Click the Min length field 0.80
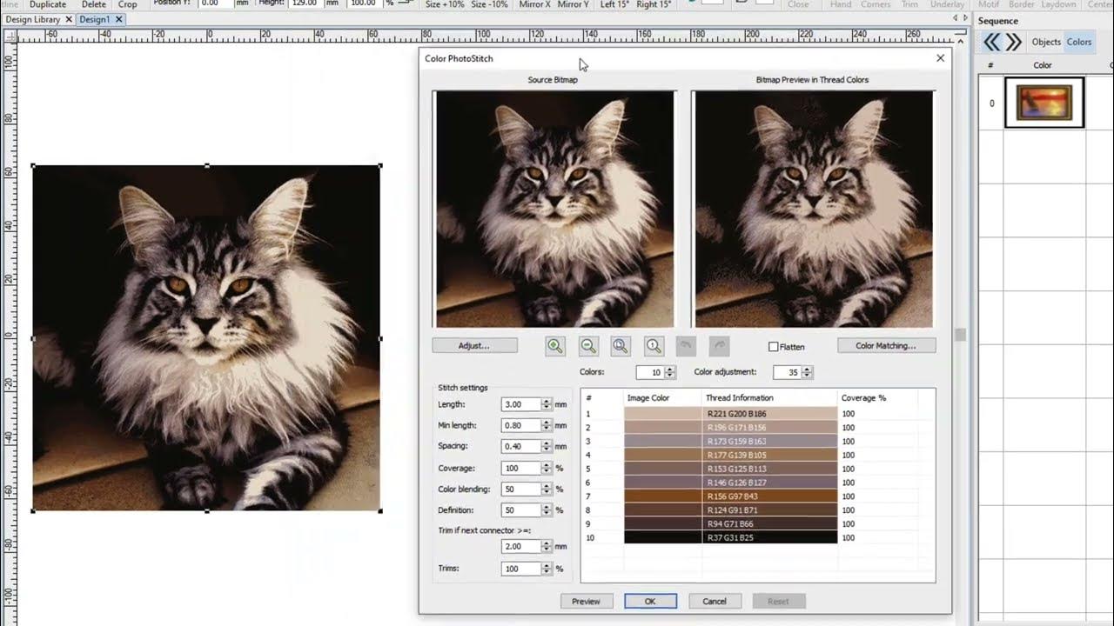 (521, 426)
